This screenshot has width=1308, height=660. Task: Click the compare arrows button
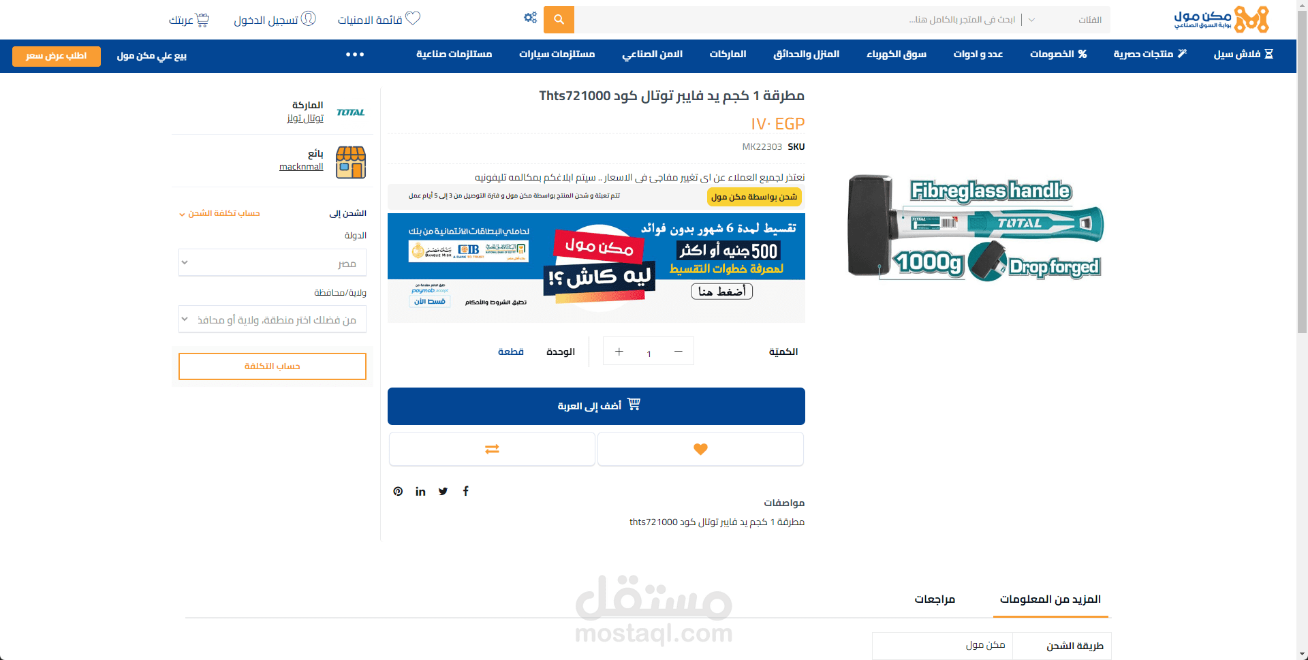pos(492,449)
